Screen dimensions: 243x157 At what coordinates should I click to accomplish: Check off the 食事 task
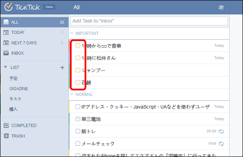point(78,45)
